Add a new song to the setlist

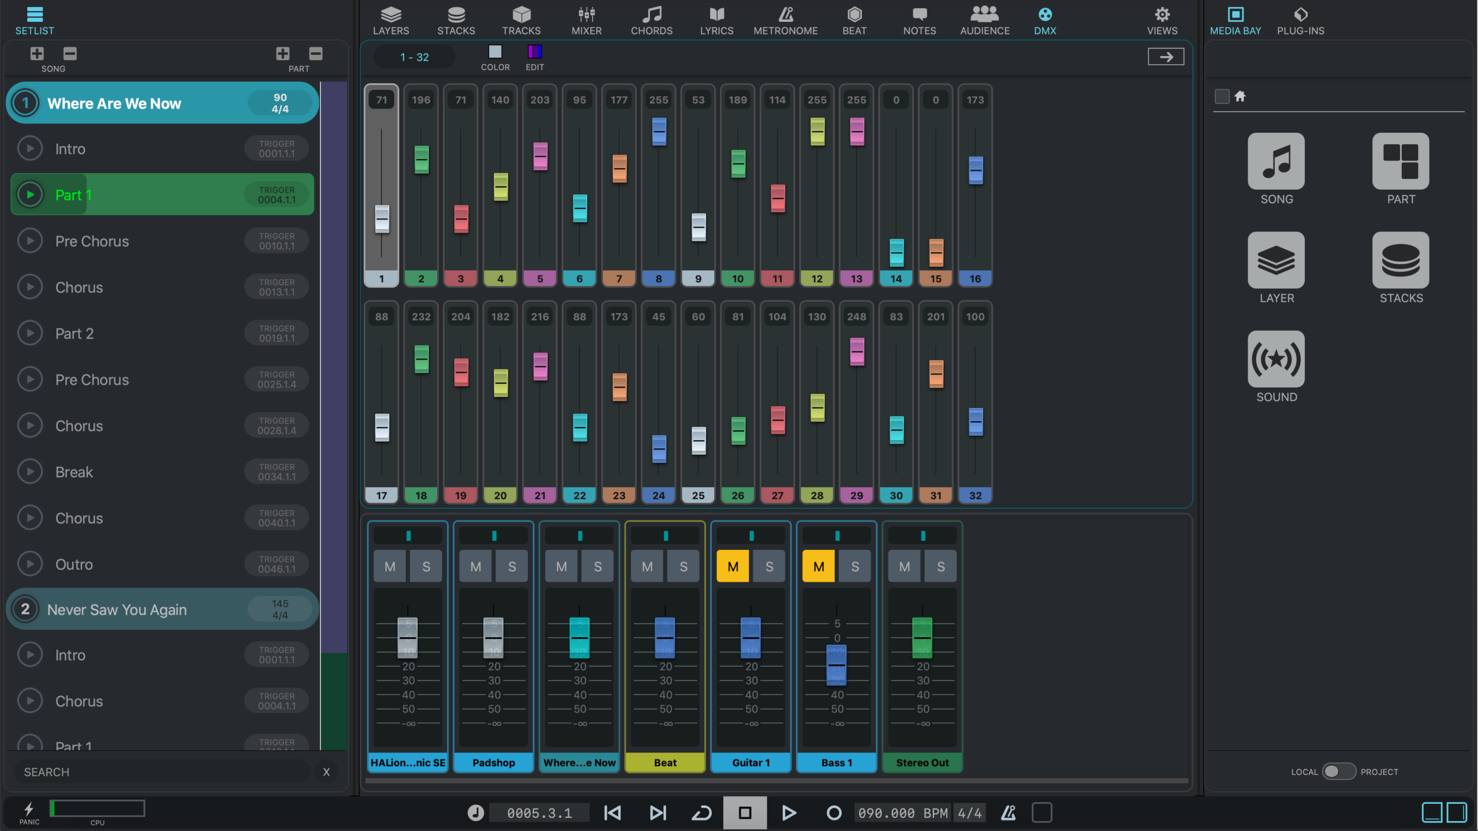tap(36, 53)
